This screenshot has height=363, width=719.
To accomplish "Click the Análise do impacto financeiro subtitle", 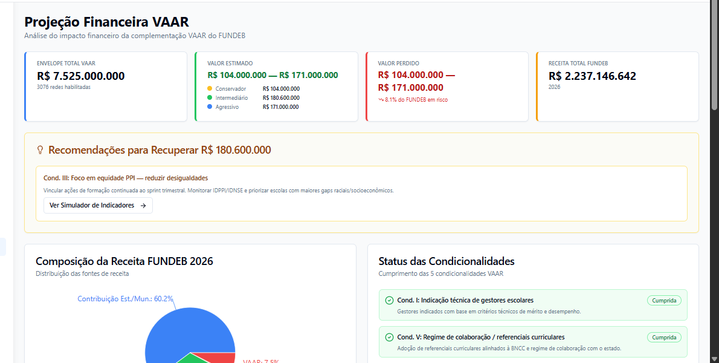I will click(x=135, y=35).
